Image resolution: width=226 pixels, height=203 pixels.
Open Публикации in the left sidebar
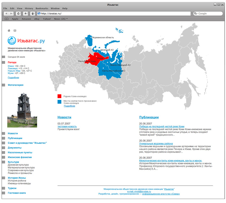tap(15, 138)
